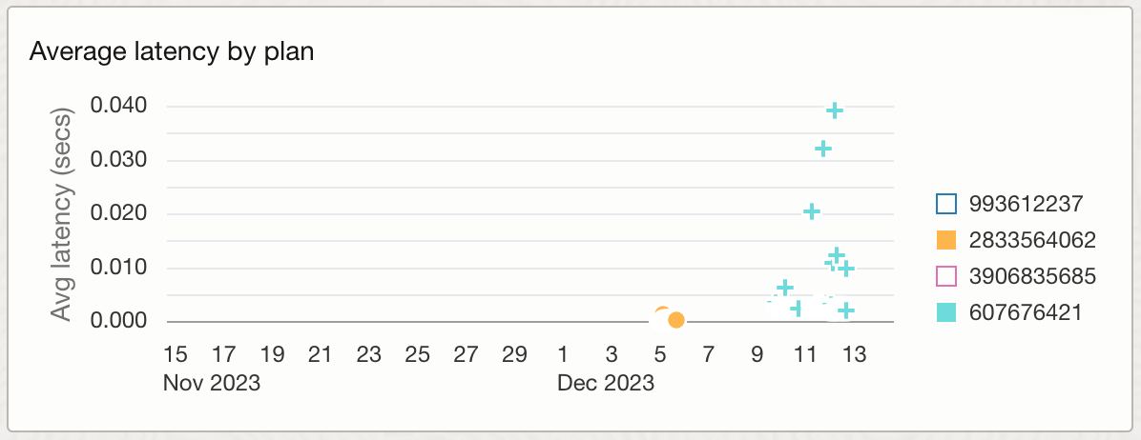This screenshot has height=440, width=1141.
Task: Click the Dec 2023 axis label
Action: (606, 384)
